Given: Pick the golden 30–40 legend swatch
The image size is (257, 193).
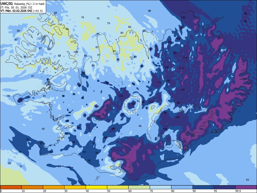Looking at the screenshot, I should click(x=75, y=187).
